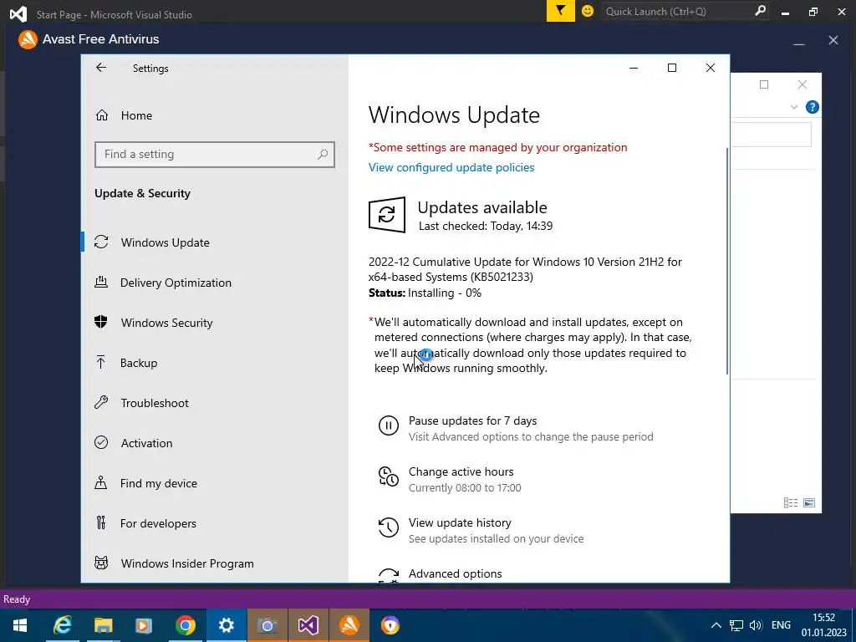Image resolution: width=856 pixels, height=642 pixels.
Task: Click the Quick Launch magnifier icon
Action: pyautogui.click(x=760, y=11)
